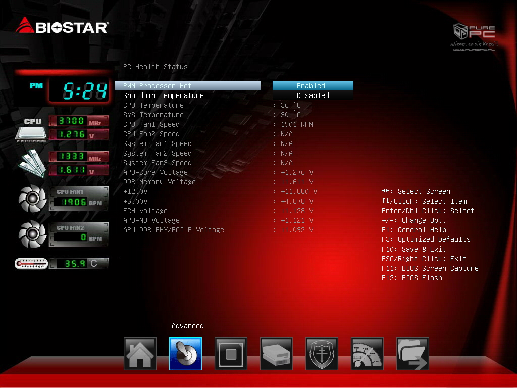Click the +5.00V row label
This screenshot has height=388, width=517.
tap(135, 201)
